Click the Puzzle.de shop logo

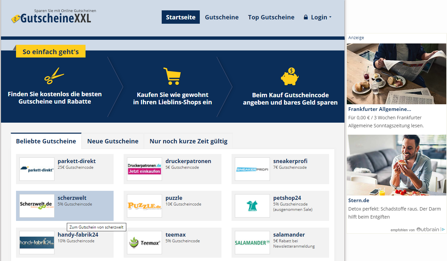coord(144,206)
